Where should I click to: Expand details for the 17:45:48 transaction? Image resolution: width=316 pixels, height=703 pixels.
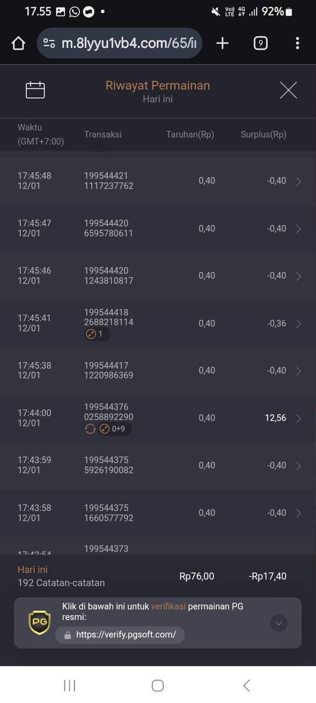(298, 181)
